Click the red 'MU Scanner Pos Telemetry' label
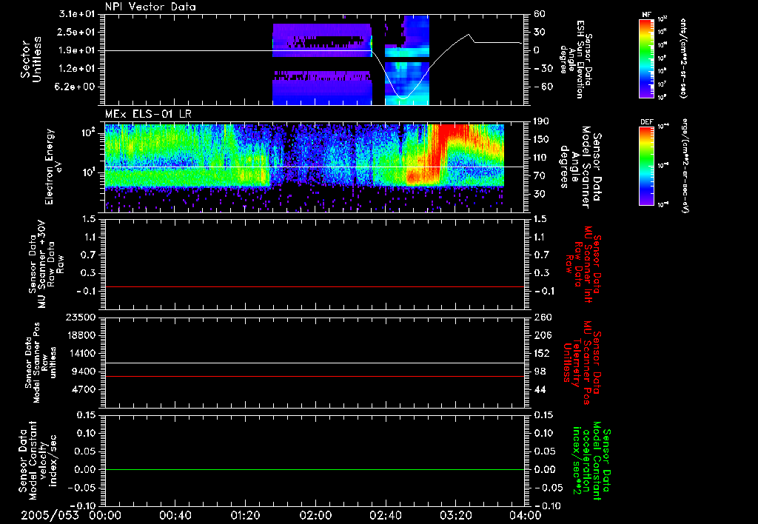 [x=582, y=363]
